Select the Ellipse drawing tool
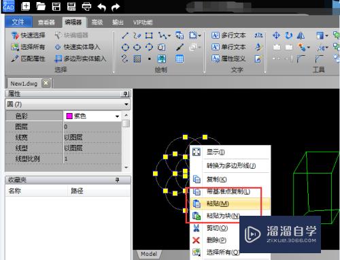This screenshot has width=340, height=260. tap(137, 47)
